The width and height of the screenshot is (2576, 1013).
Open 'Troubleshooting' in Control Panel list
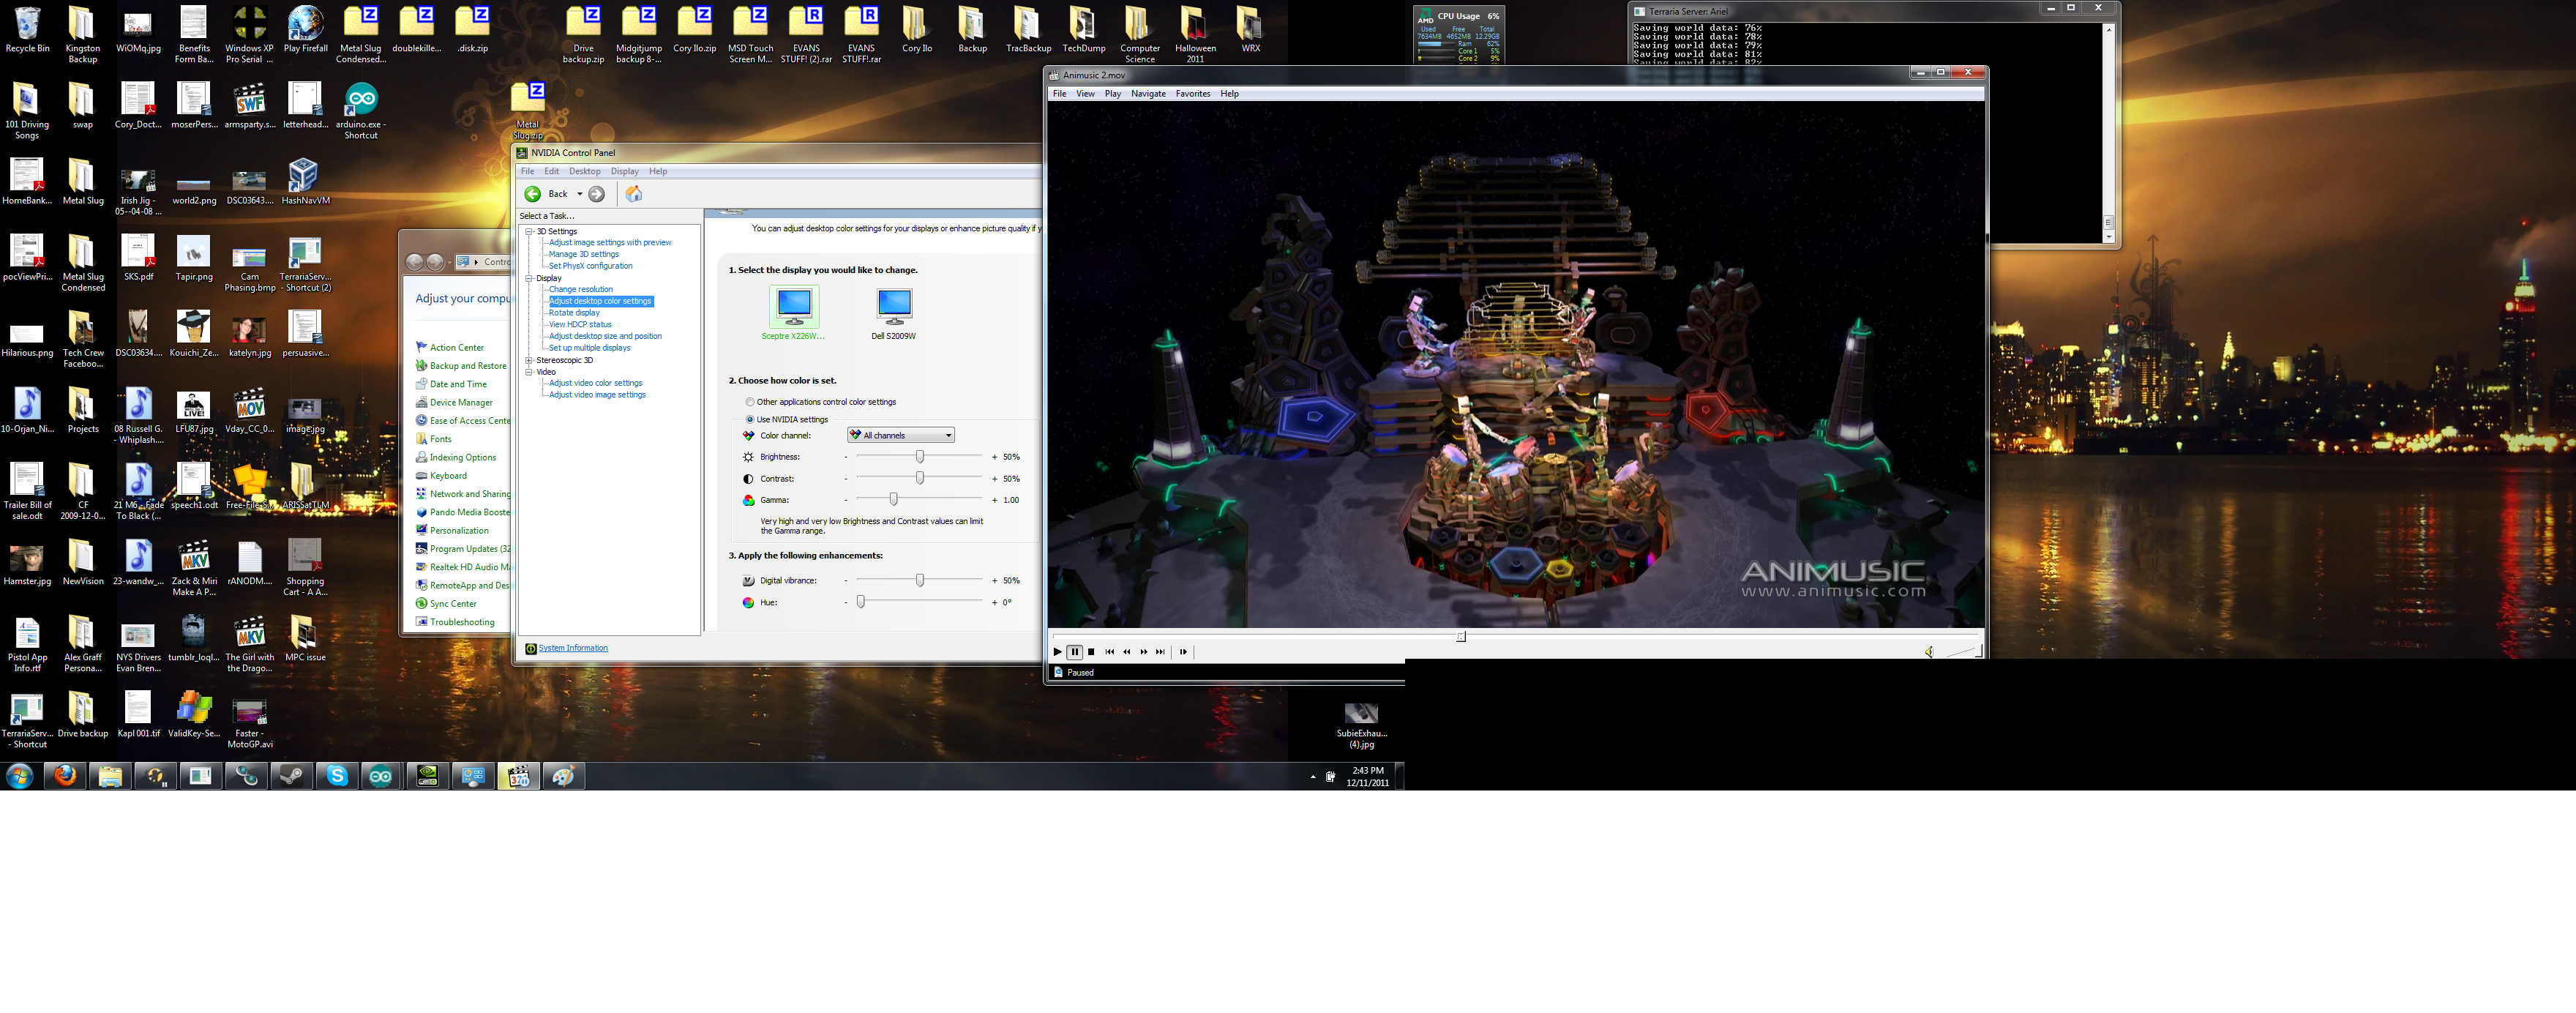462,622
